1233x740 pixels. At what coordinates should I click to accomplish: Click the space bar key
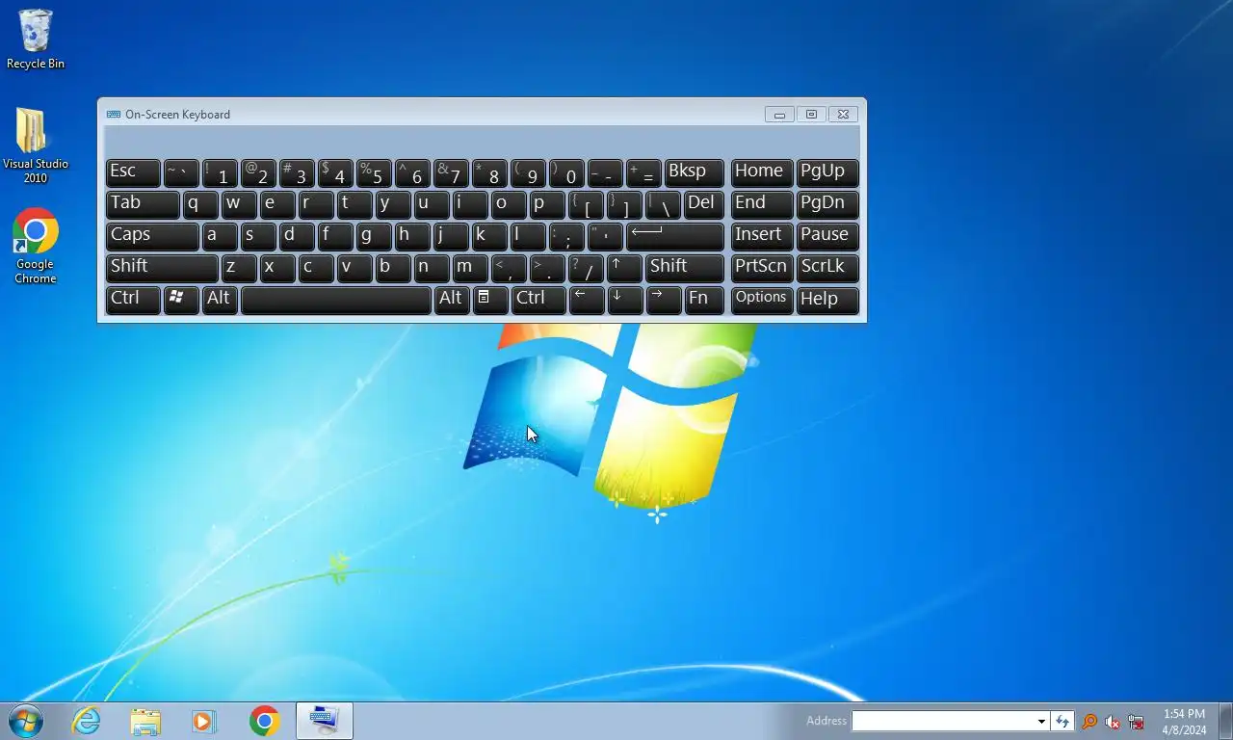335,299
